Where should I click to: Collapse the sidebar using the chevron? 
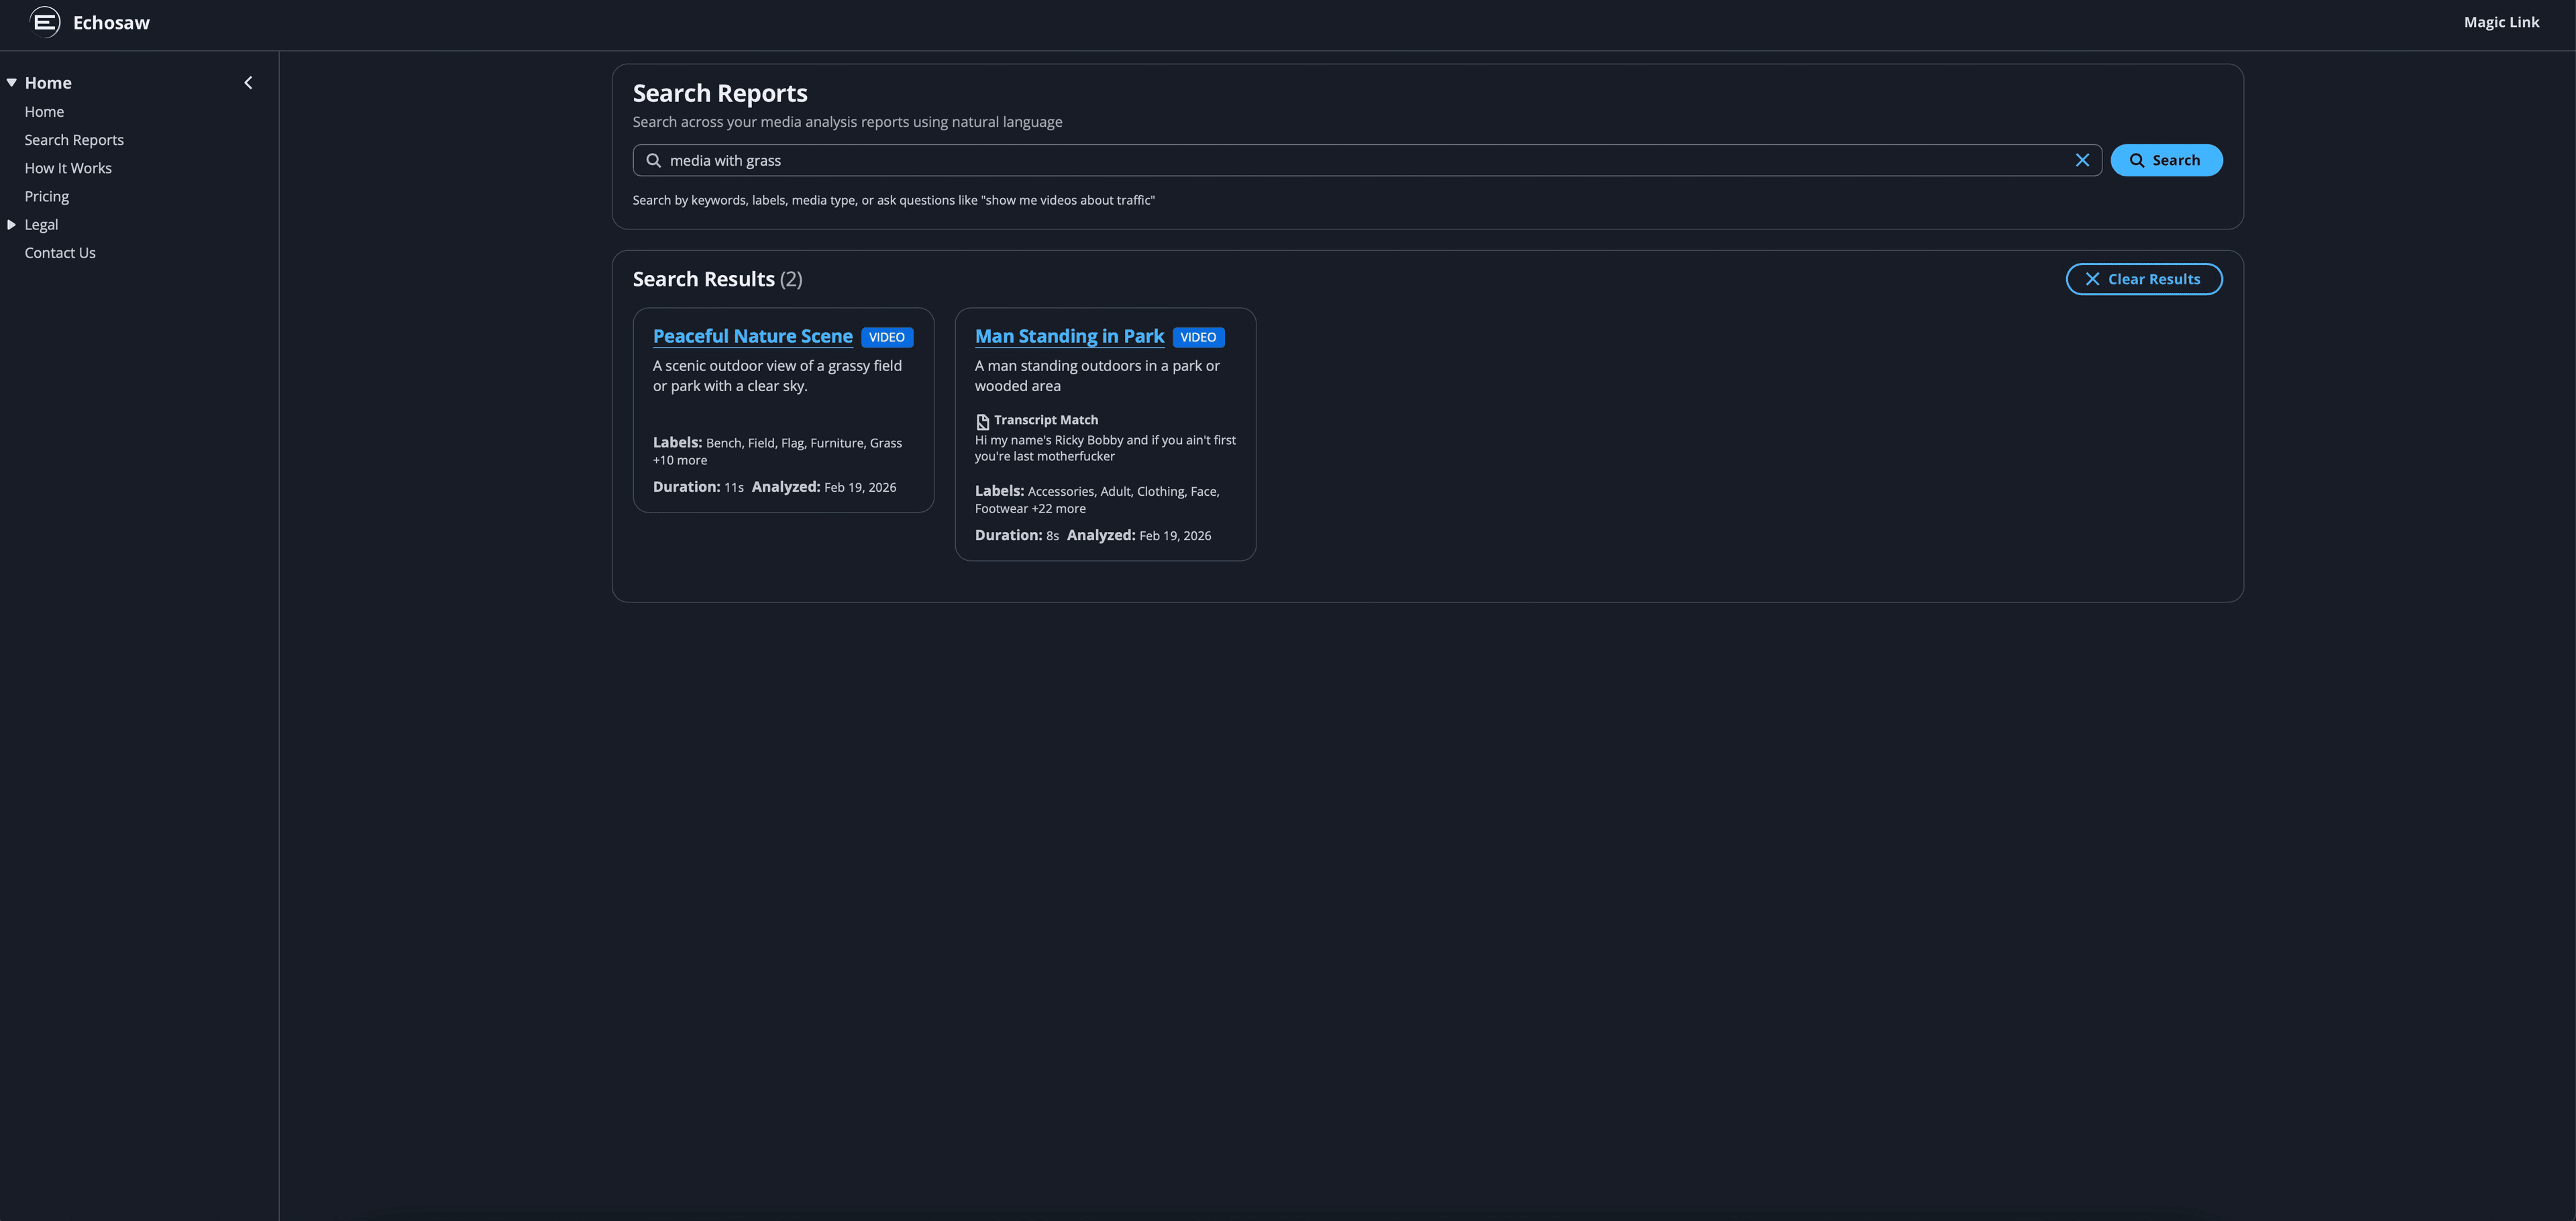(x=248, y=82)
